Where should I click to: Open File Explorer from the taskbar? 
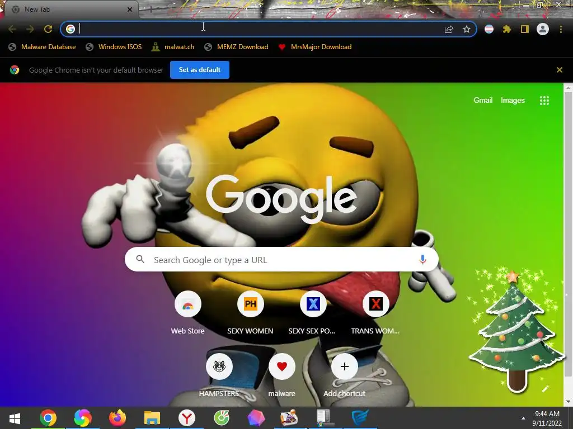click(x=152, y=418)
